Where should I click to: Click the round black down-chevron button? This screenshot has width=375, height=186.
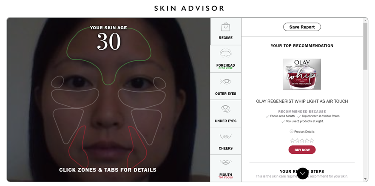(303, 173)
